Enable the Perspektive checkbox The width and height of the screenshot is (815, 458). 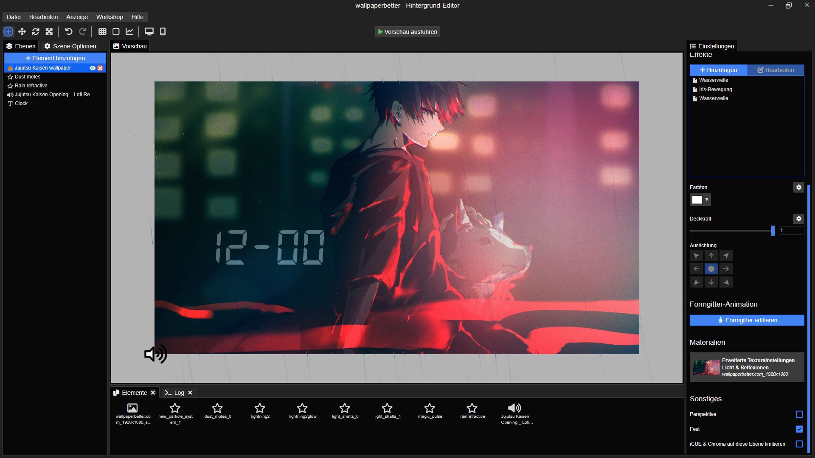pos(799,414)
